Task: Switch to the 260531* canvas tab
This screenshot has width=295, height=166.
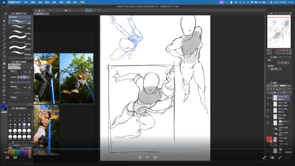Action: point(41,14)
